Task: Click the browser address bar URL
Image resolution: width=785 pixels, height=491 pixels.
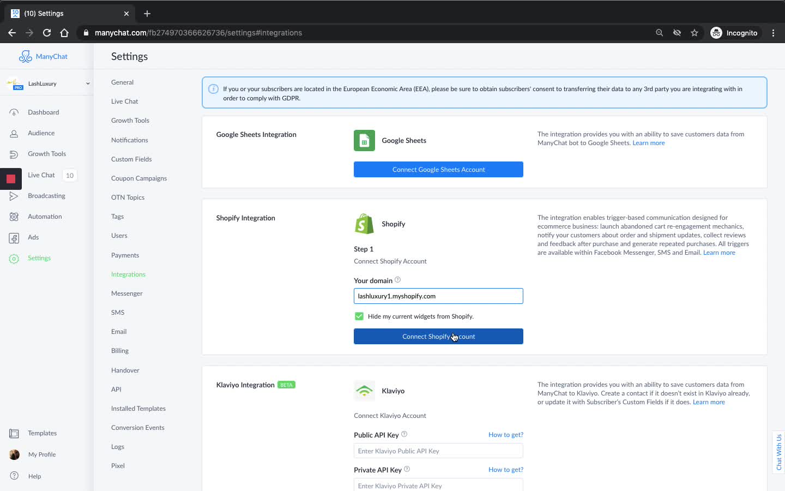Action: click(x=198, y=33)
